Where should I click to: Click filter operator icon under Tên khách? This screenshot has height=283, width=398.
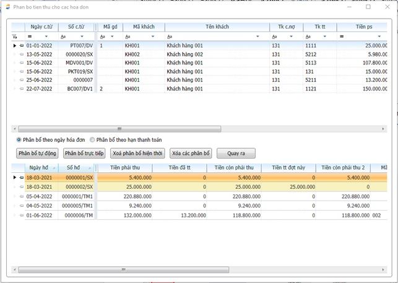(170, 37)
